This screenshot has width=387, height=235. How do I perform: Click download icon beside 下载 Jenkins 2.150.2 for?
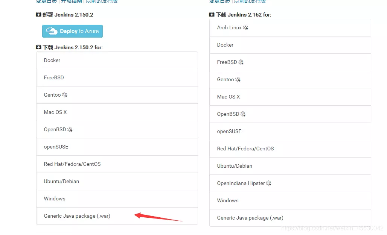coord(38,47)
